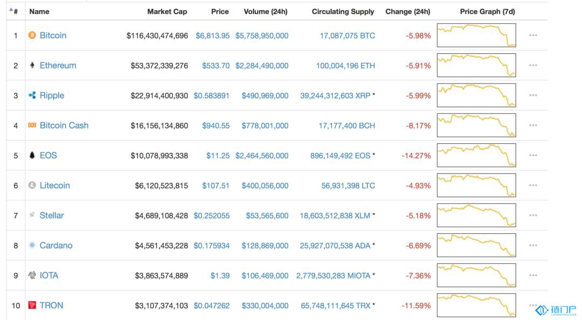Sort table by Market Cap column
The width and height of the screenshot is (582, 320).
(x=167, y=11)
